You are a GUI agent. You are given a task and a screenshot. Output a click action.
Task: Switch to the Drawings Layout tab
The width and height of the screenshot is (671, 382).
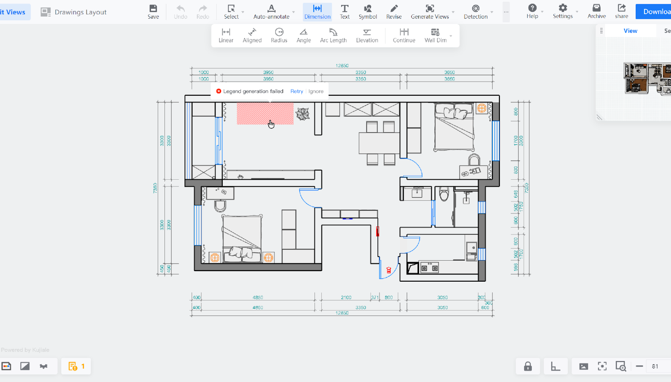pos(74,12)
